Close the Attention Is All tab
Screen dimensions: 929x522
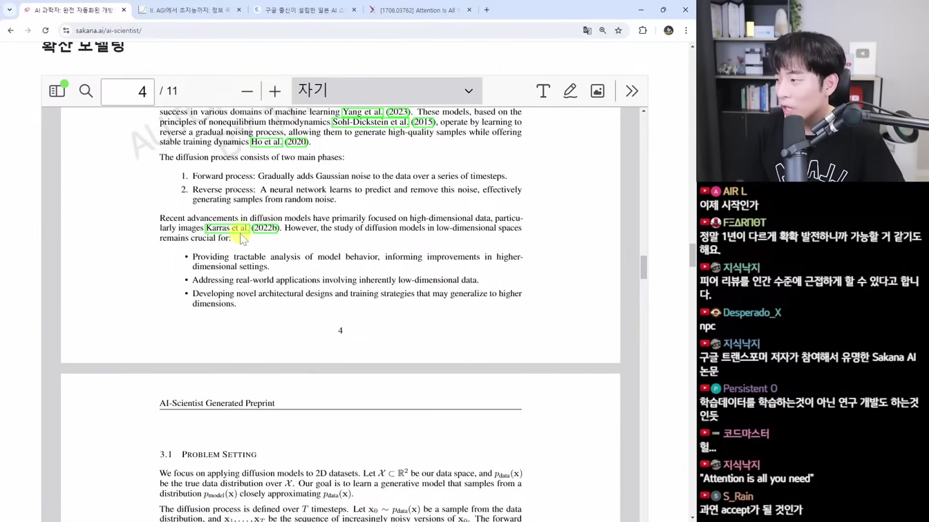469,10
